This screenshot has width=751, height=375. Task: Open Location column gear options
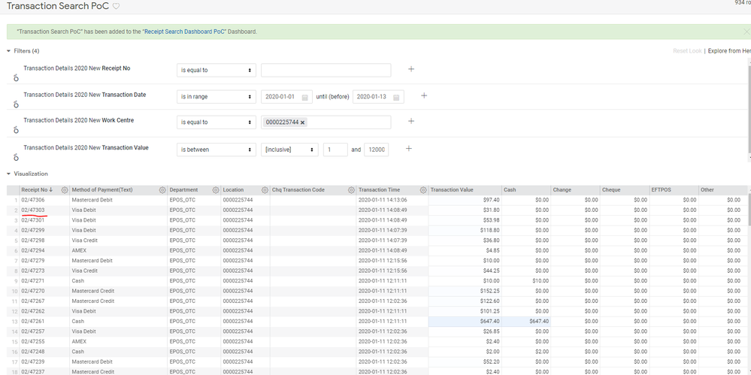[265, 190]
